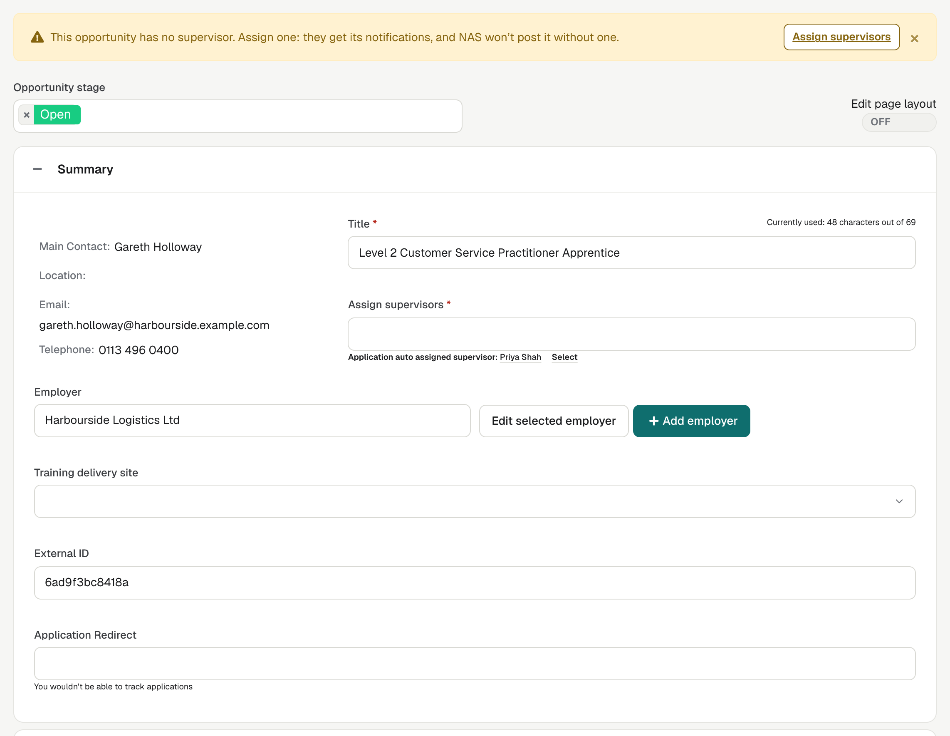Click telephone number 0113 496 0400

click(x=139, y=350)
